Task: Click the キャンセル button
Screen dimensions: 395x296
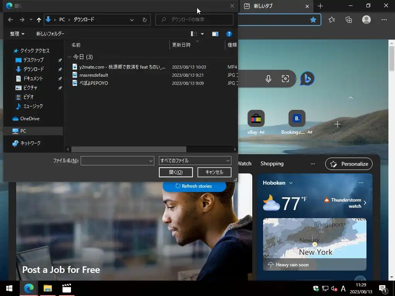Action: tap(214, 172)
